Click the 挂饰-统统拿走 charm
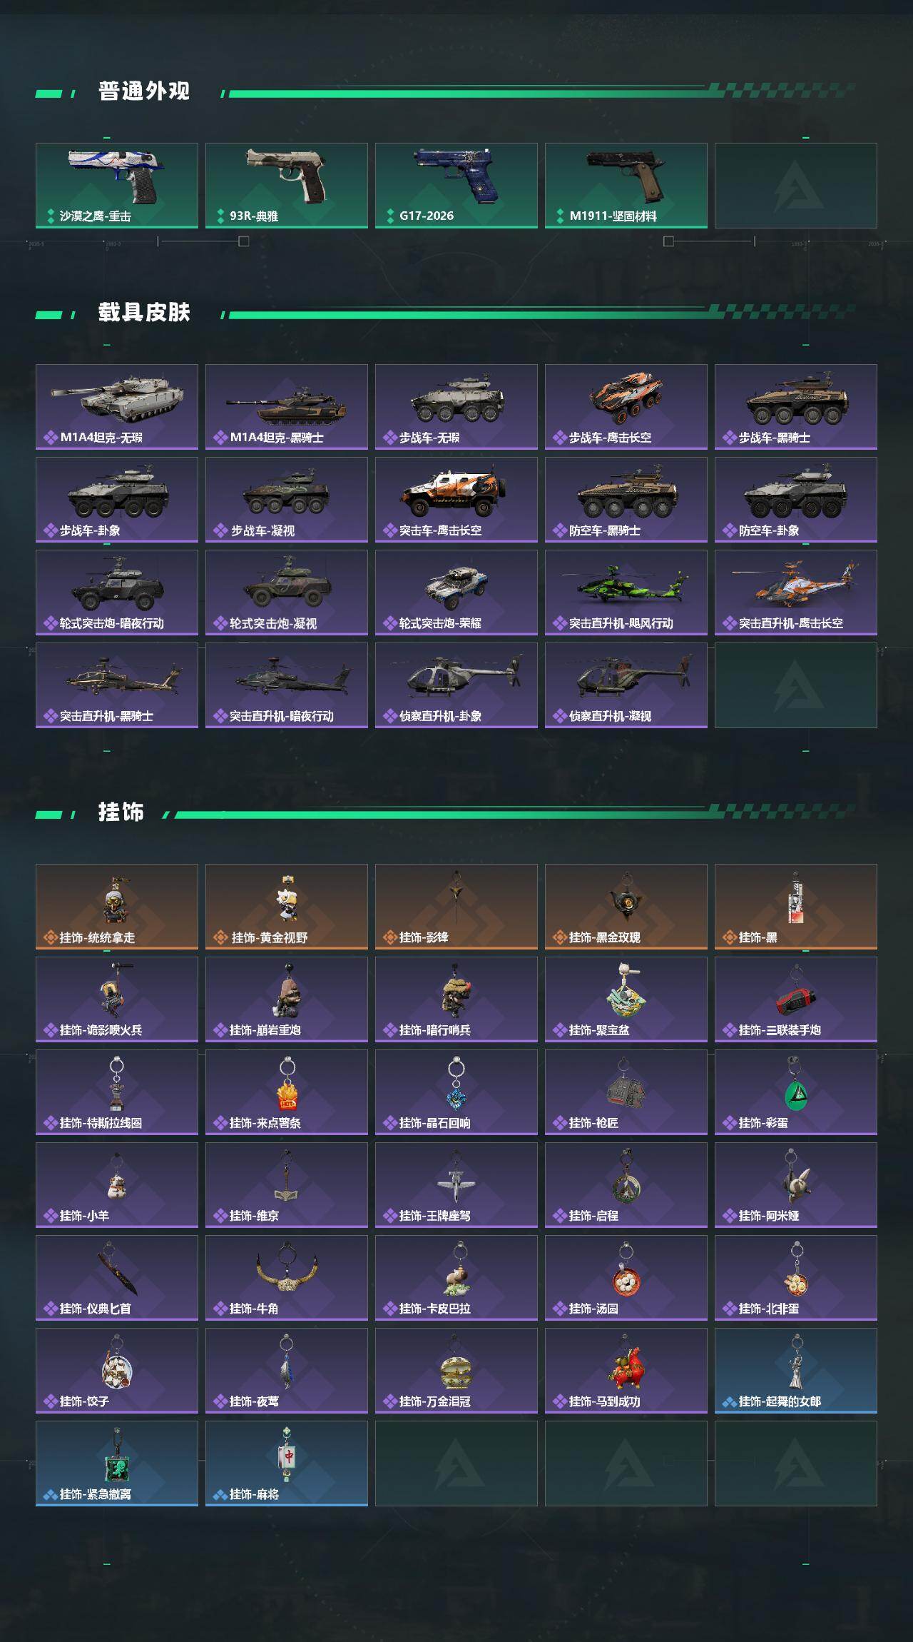 (117, 907)
